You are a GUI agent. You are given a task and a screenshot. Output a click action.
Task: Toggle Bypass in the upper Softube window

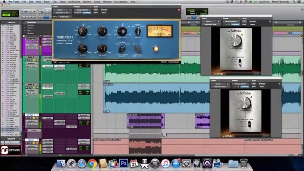[x=253, y=22]
